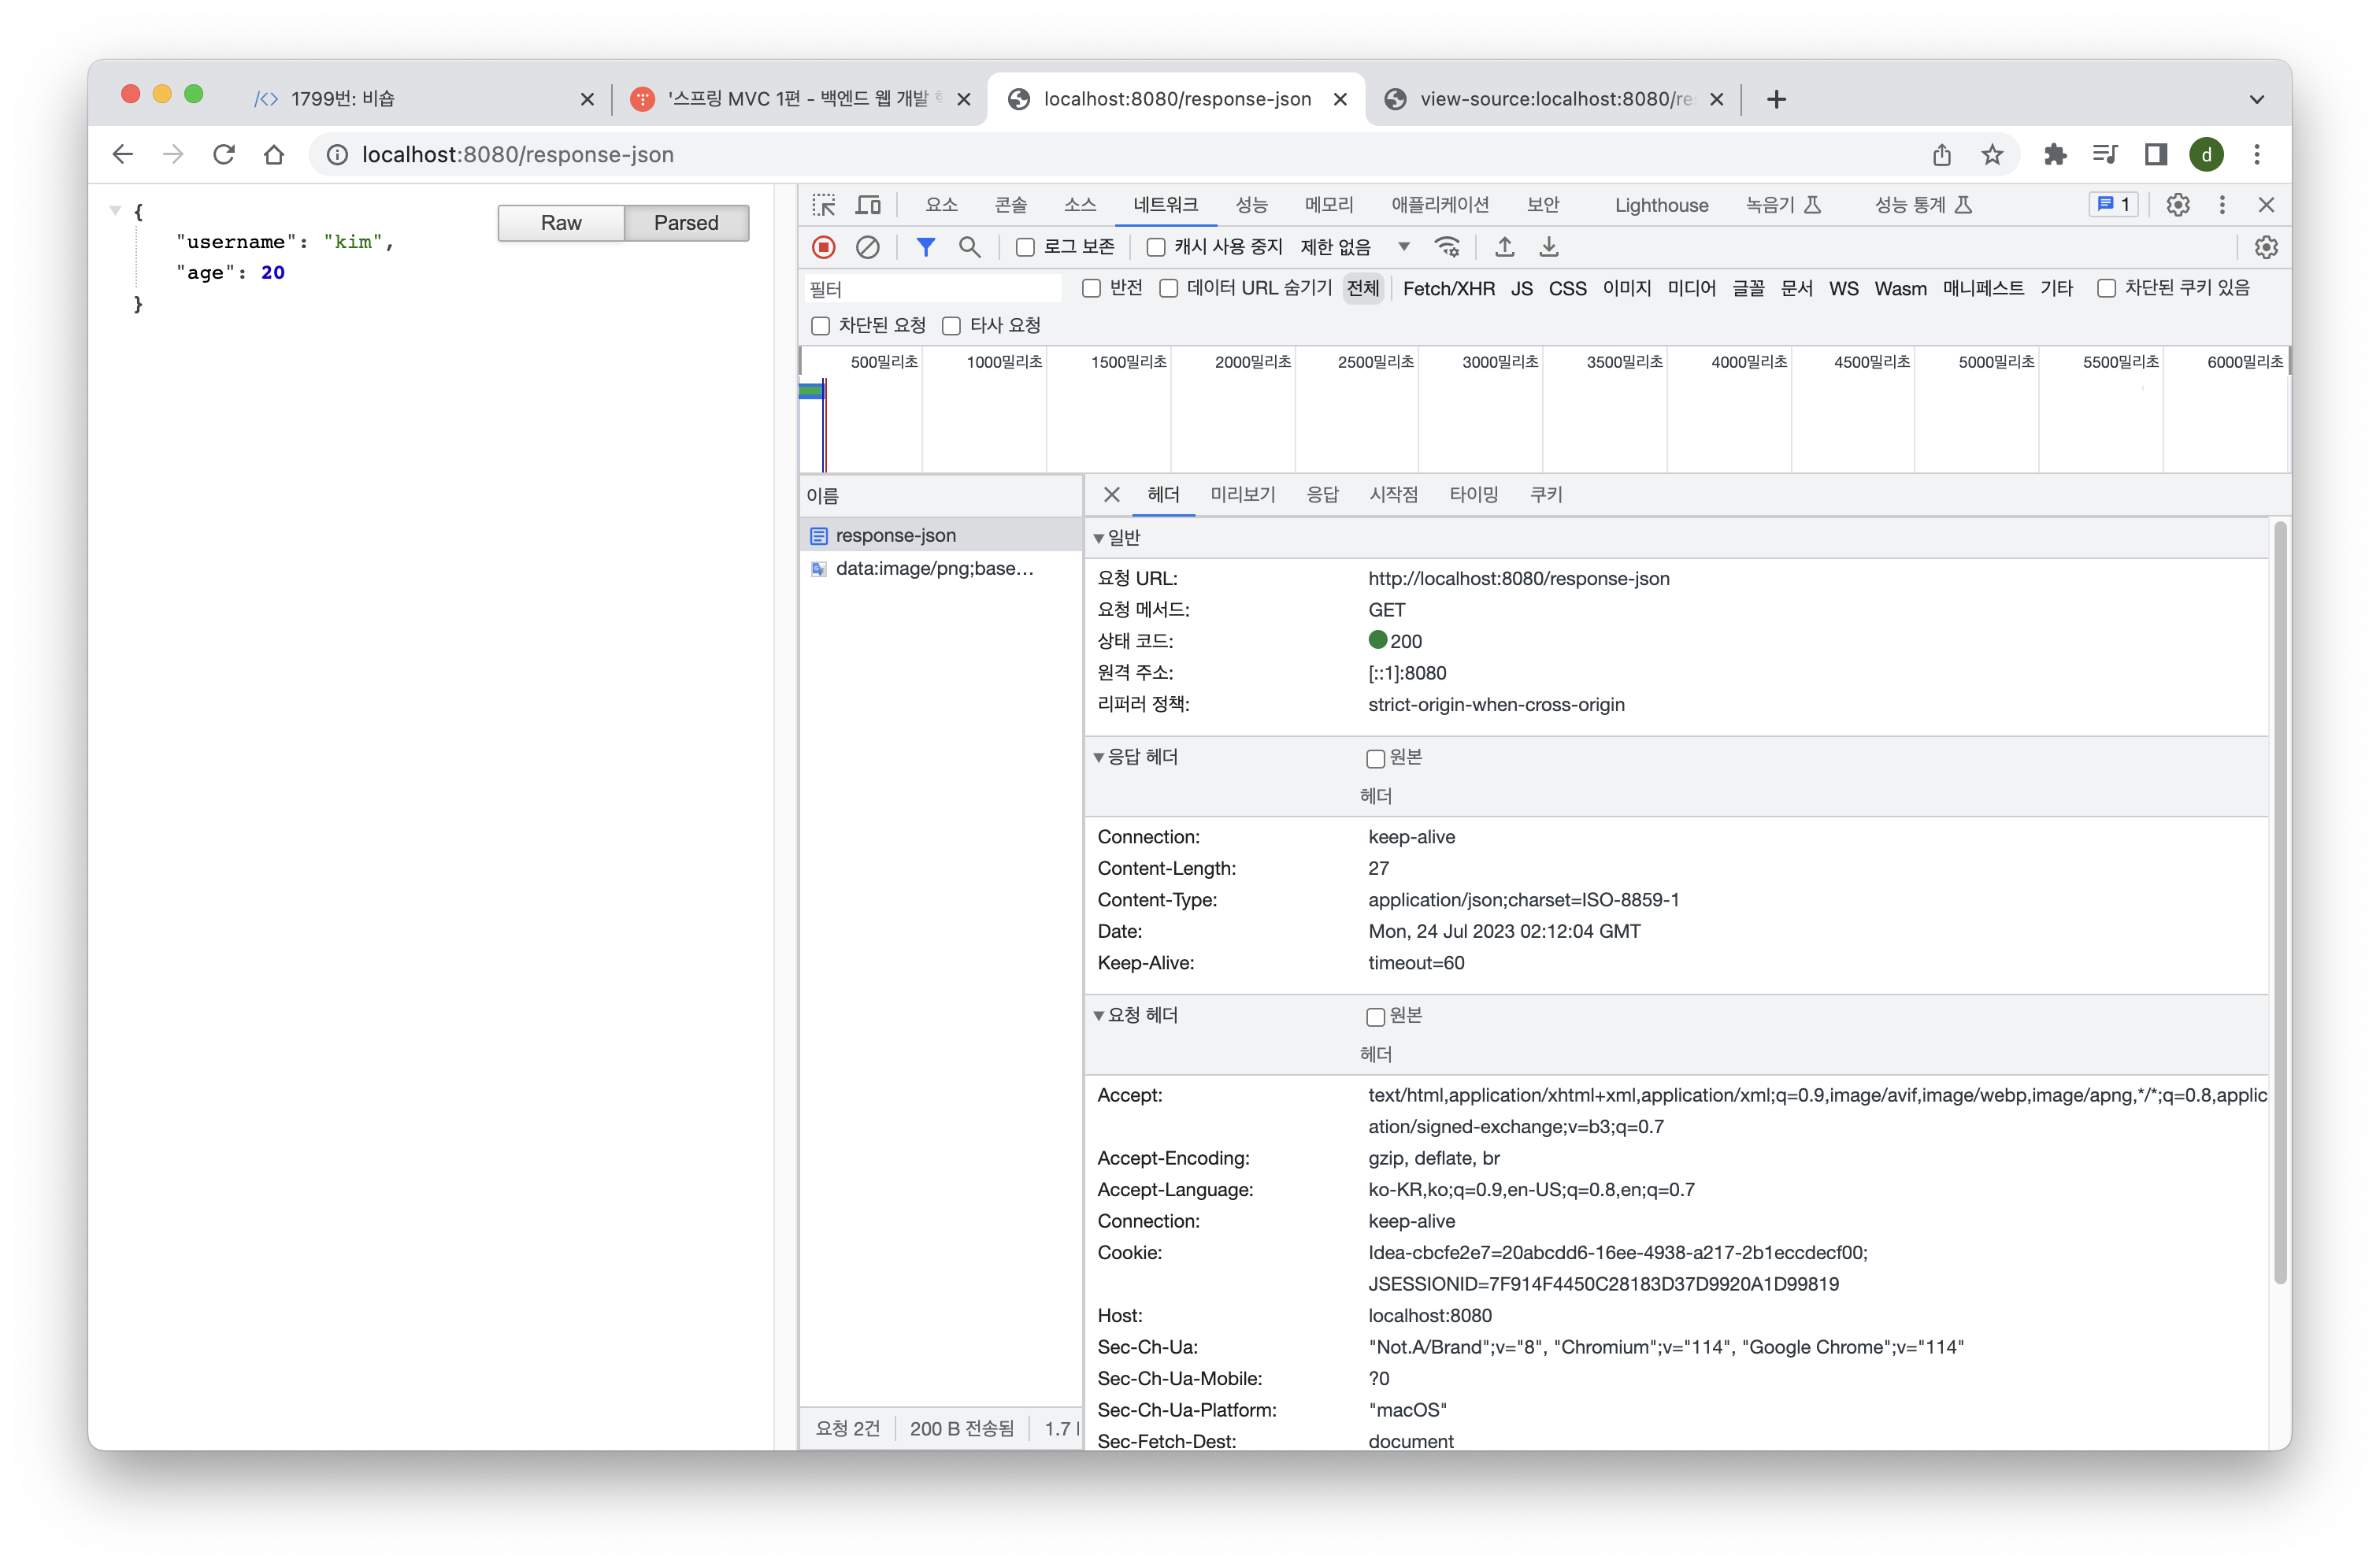Toggle the network filter funnel icon
This screenshot has height=1567, width=2380.
pos(926,247)
